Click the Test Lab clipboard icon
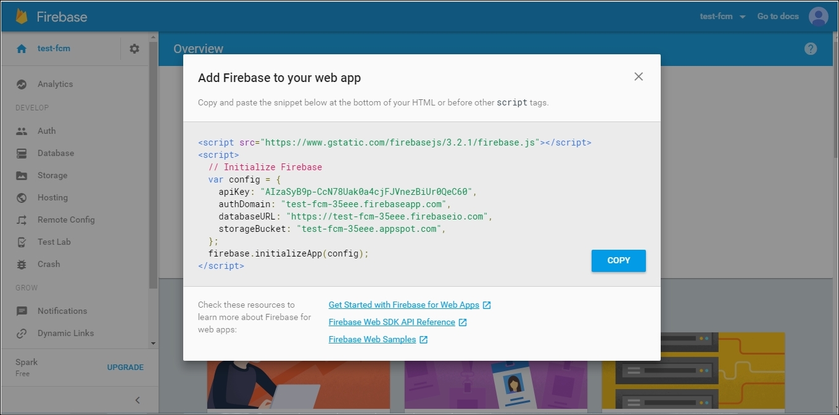 tap(22, 242)
